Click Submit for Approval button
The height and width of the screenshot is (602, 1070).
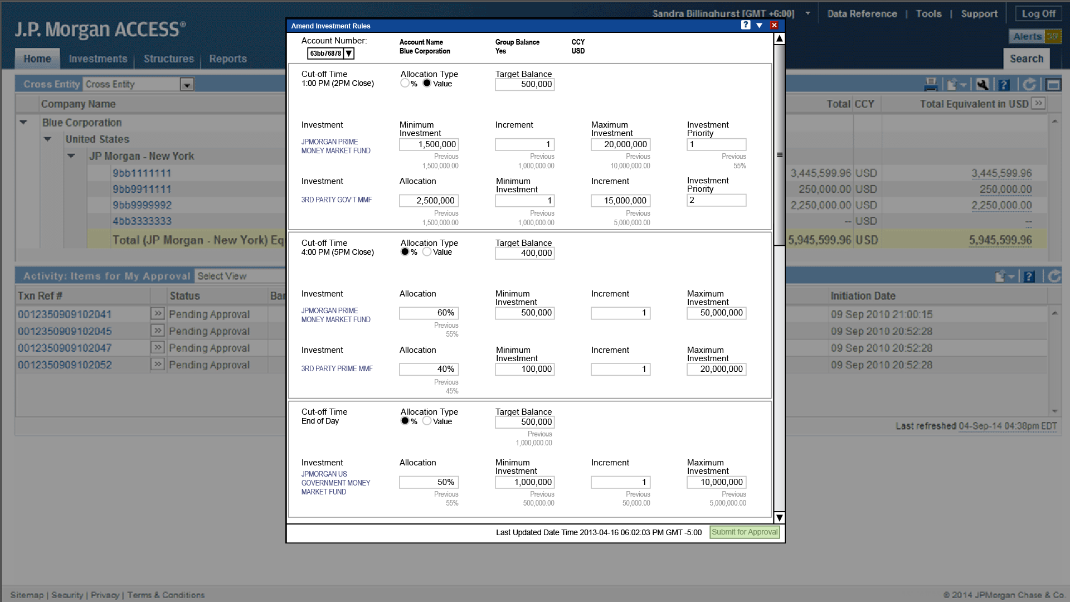pos(745,532)
